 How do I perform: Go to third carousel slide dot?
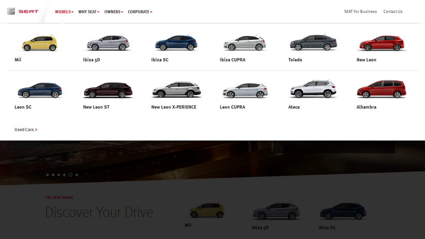coord(59,175)
